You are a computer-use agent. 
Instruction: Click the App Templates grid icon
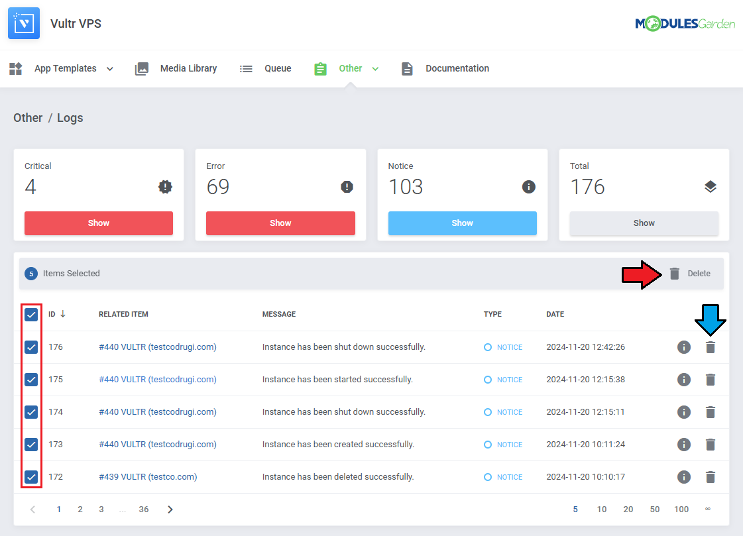pos(16,69)
